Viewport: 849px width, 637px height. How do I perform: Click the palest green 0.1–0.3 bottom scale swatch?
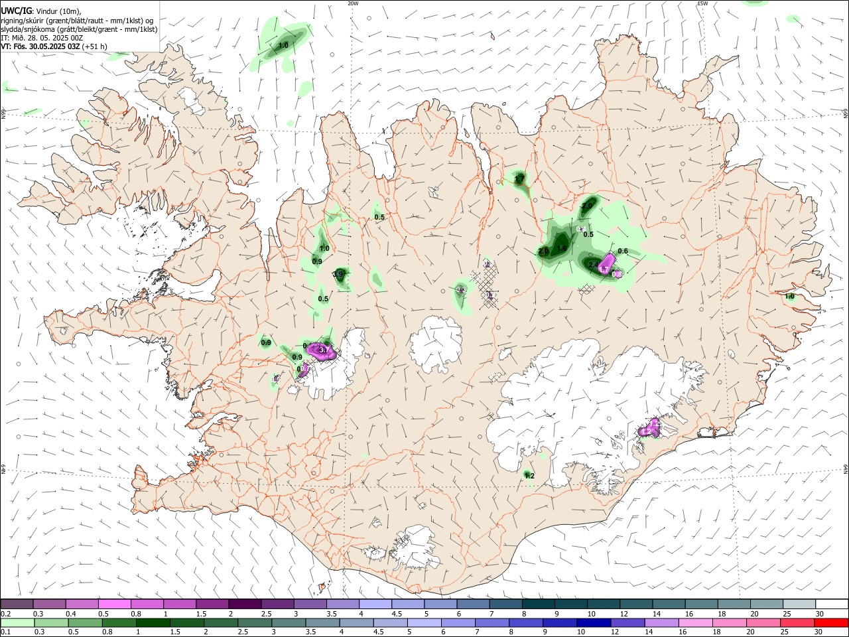tap(17, 622)
